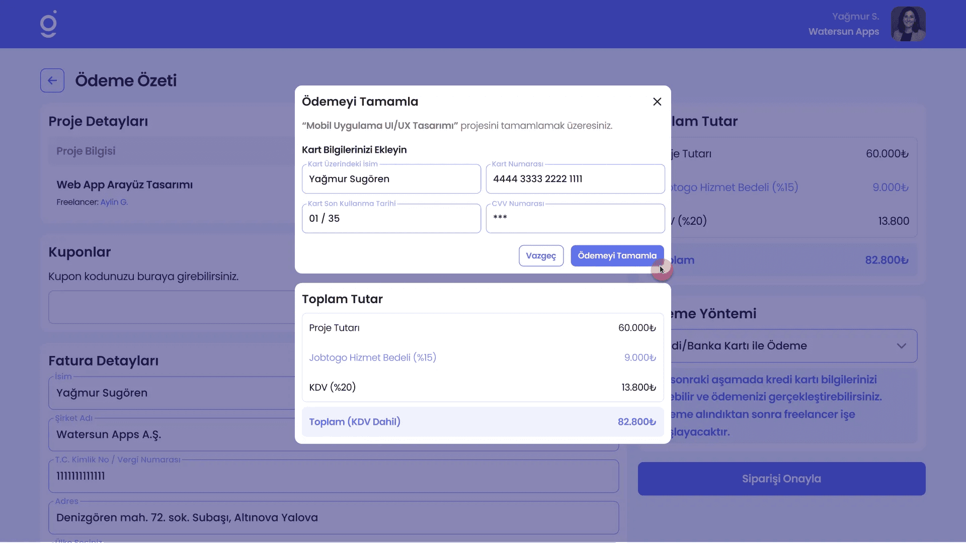Image resolution: width=966 pixels, height=543 pixels.
Task: Focus the Kart Numarası input
Action: tap(575, 179)
